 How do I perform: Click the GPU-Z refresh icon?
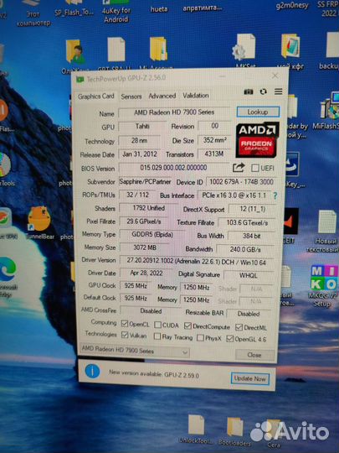click(x=263, y=91)
